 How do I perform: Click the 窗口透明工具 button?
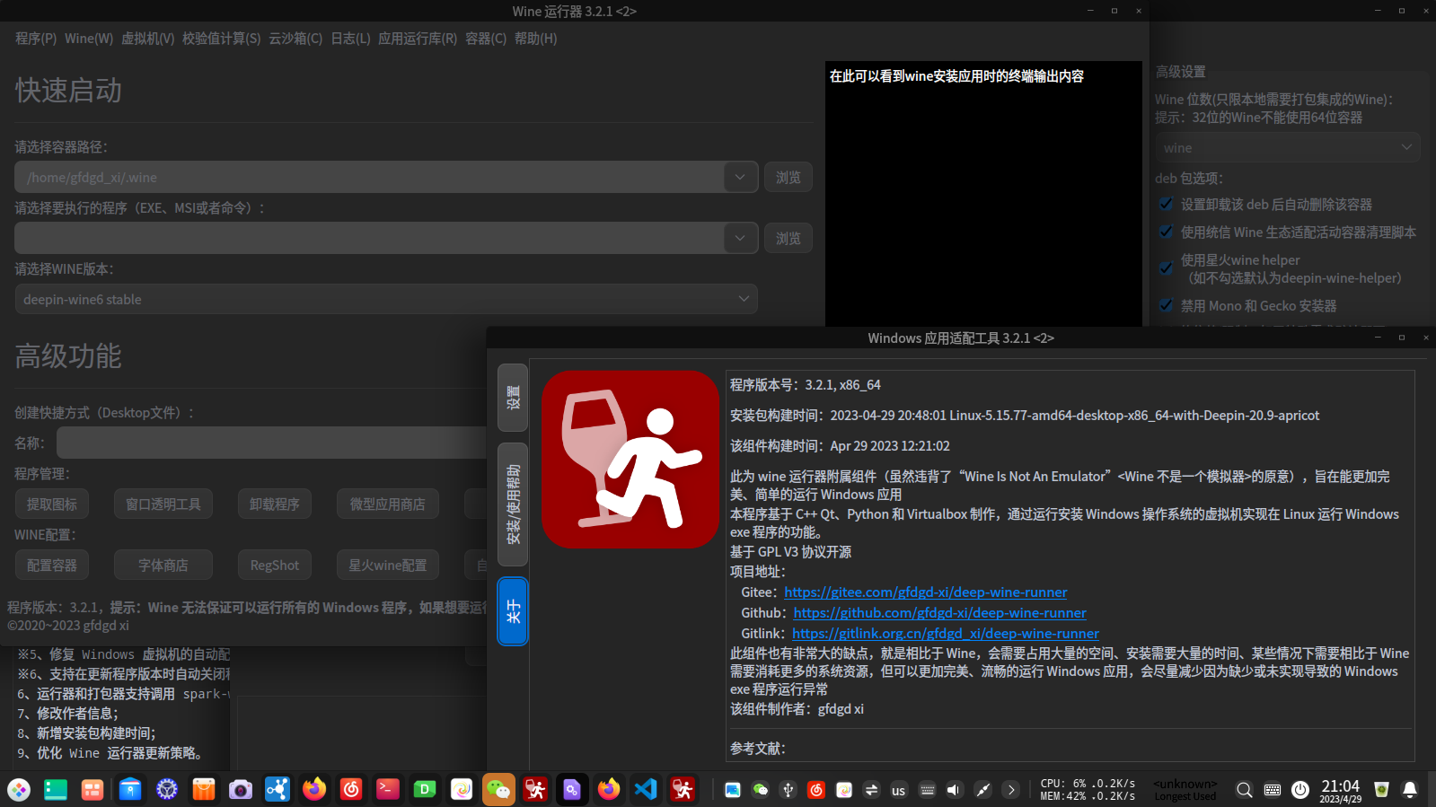(163, 504)
